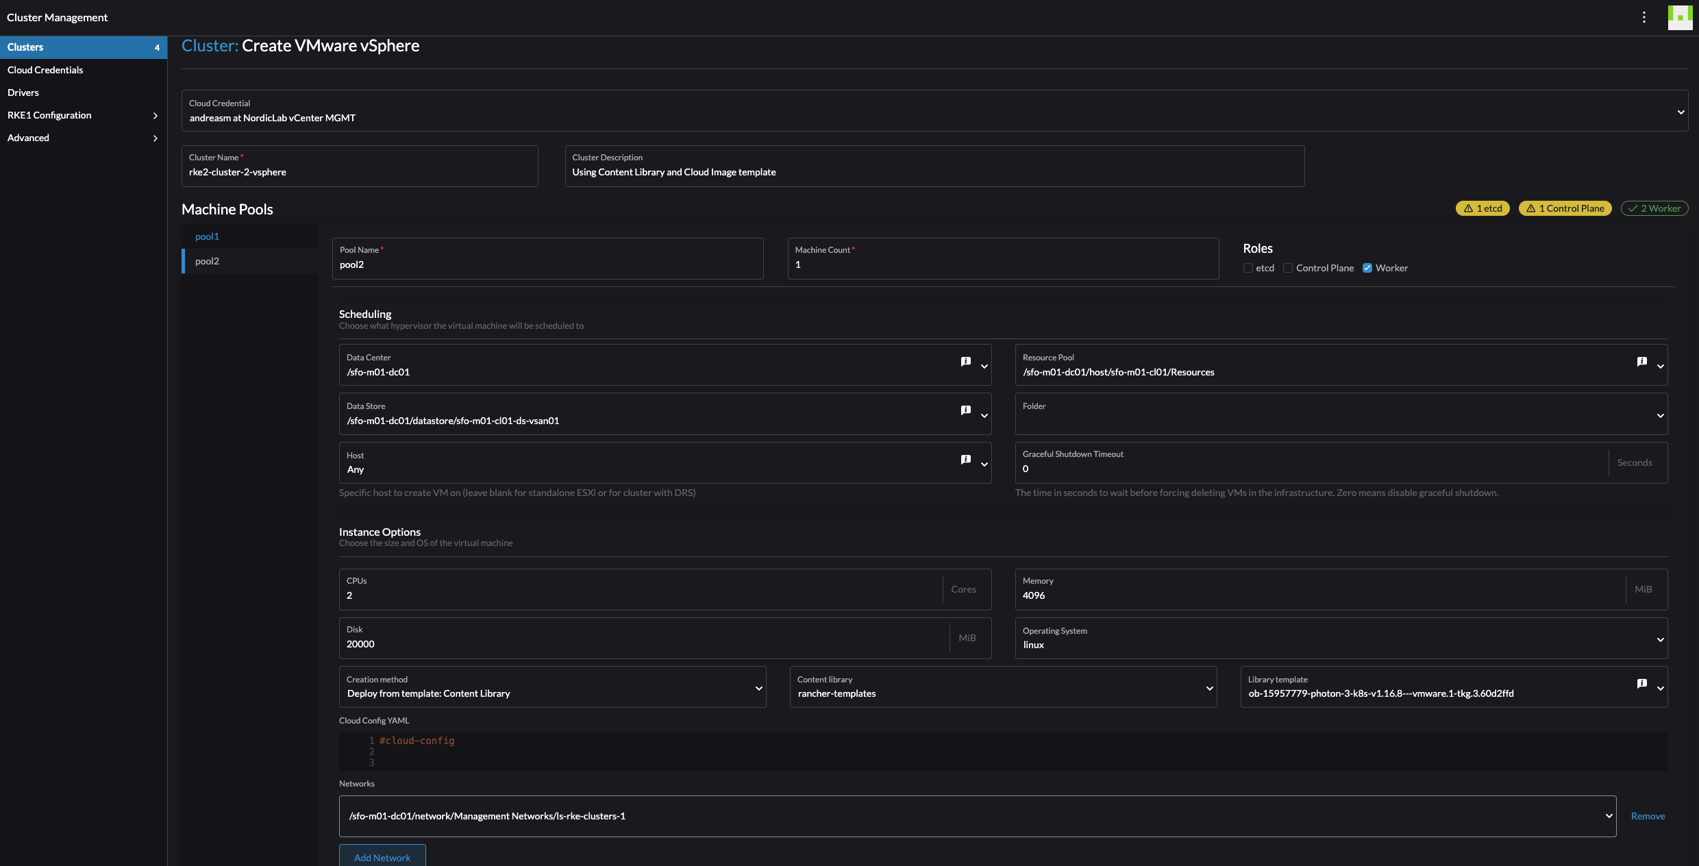Open the Content library dropdown

(1003, 686)
